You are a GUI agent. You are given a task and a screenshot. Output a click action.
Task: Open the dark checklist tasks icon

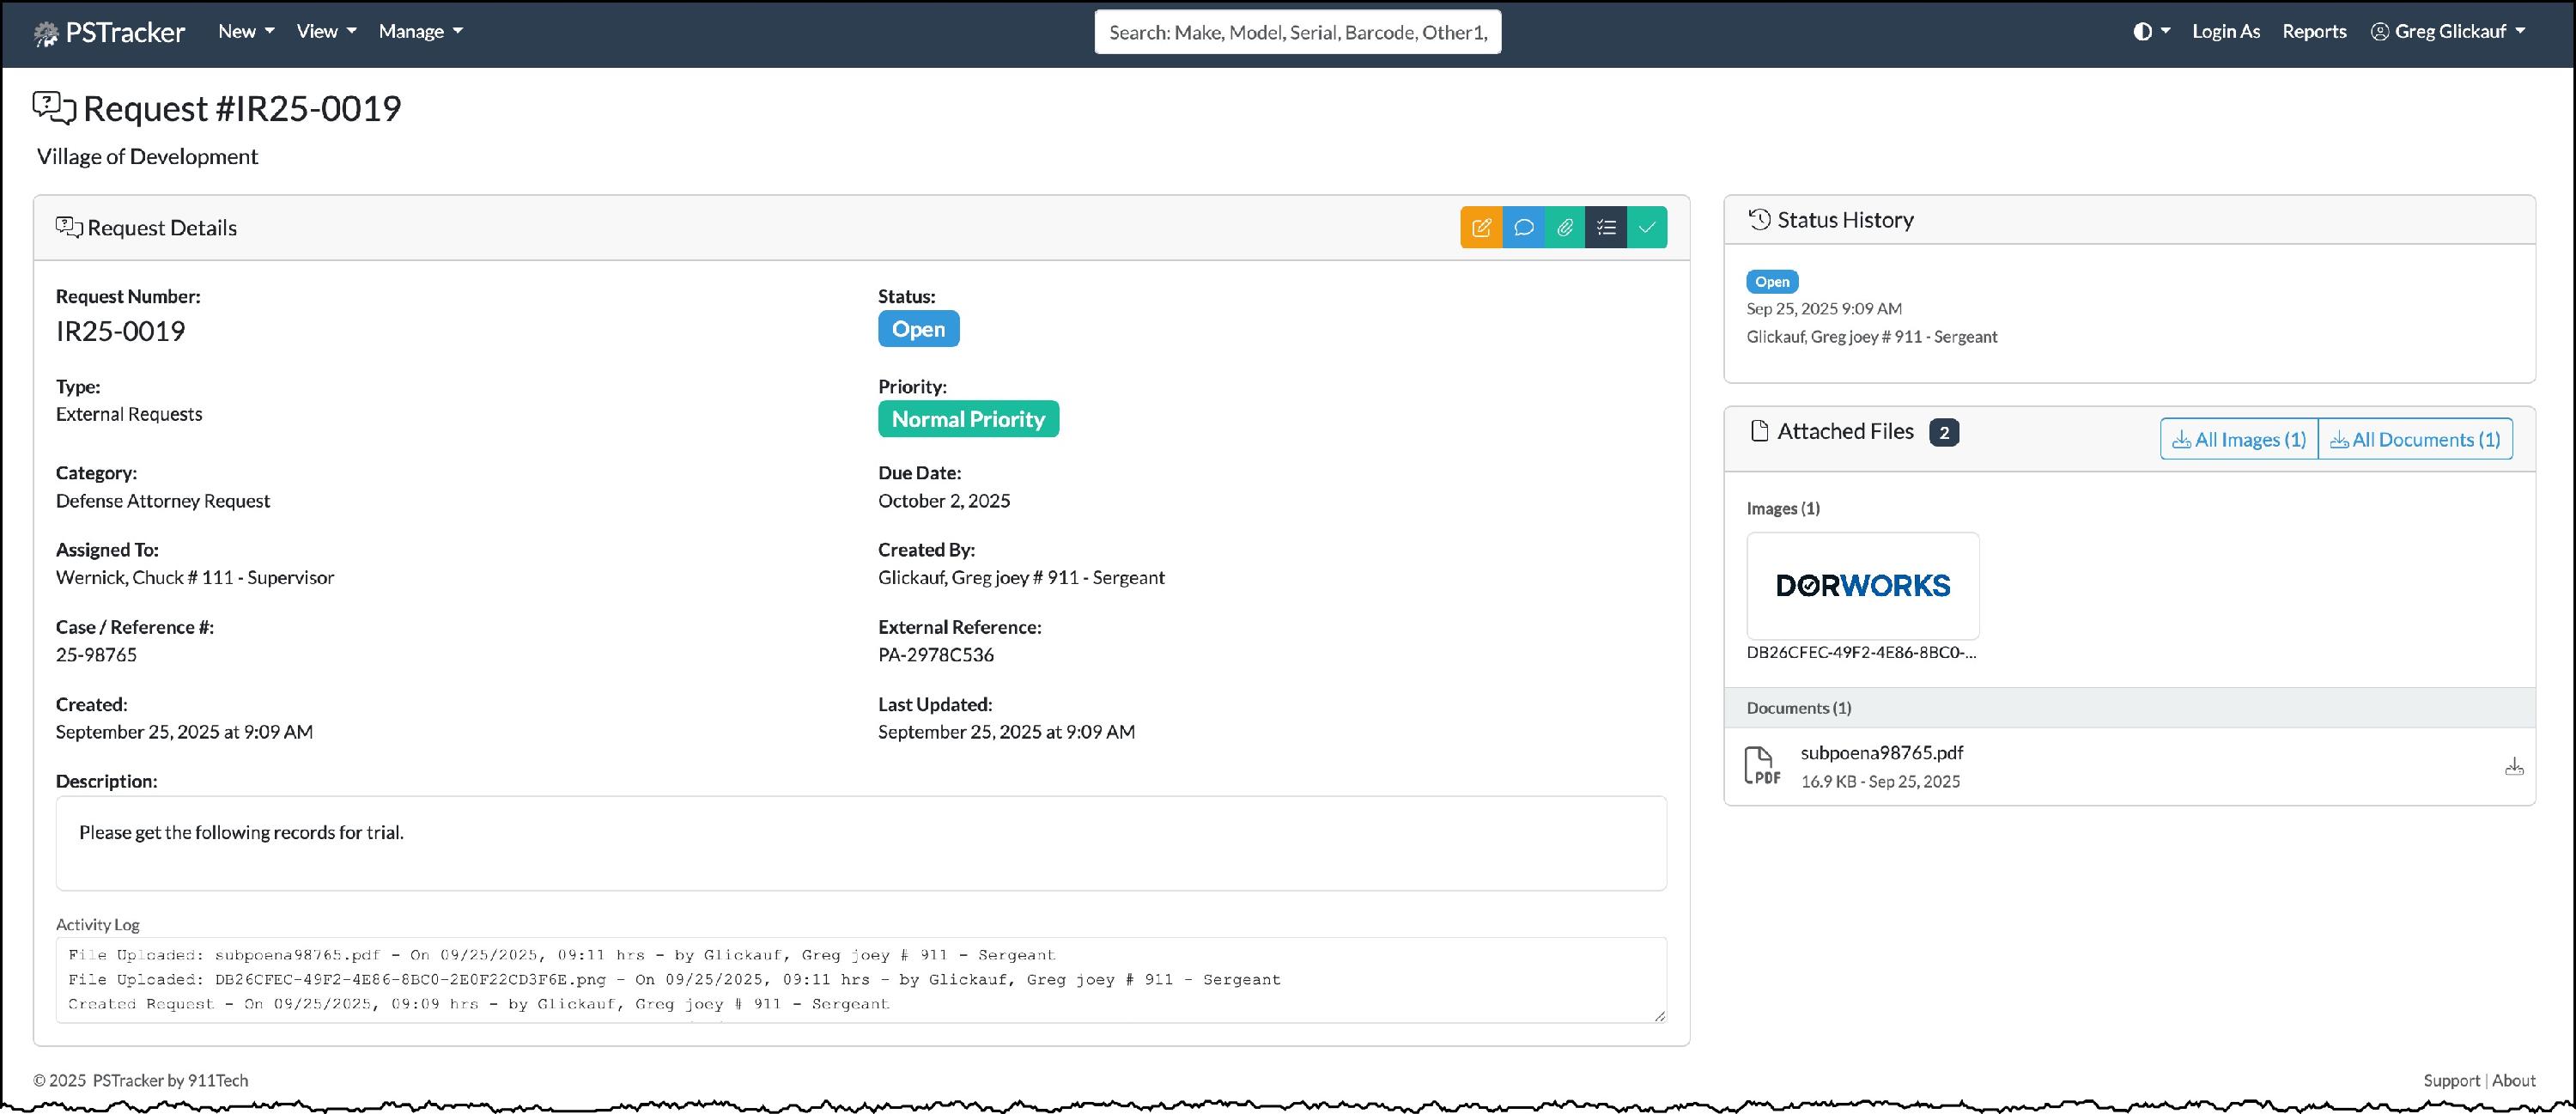click(1606, 228)
